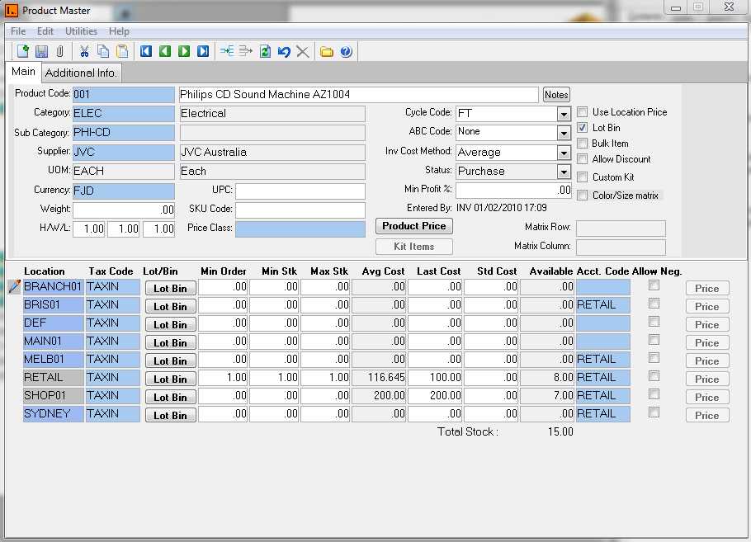Click the MAIN01 location cell
The image size is (751, 542).
(x=53, y=342)
